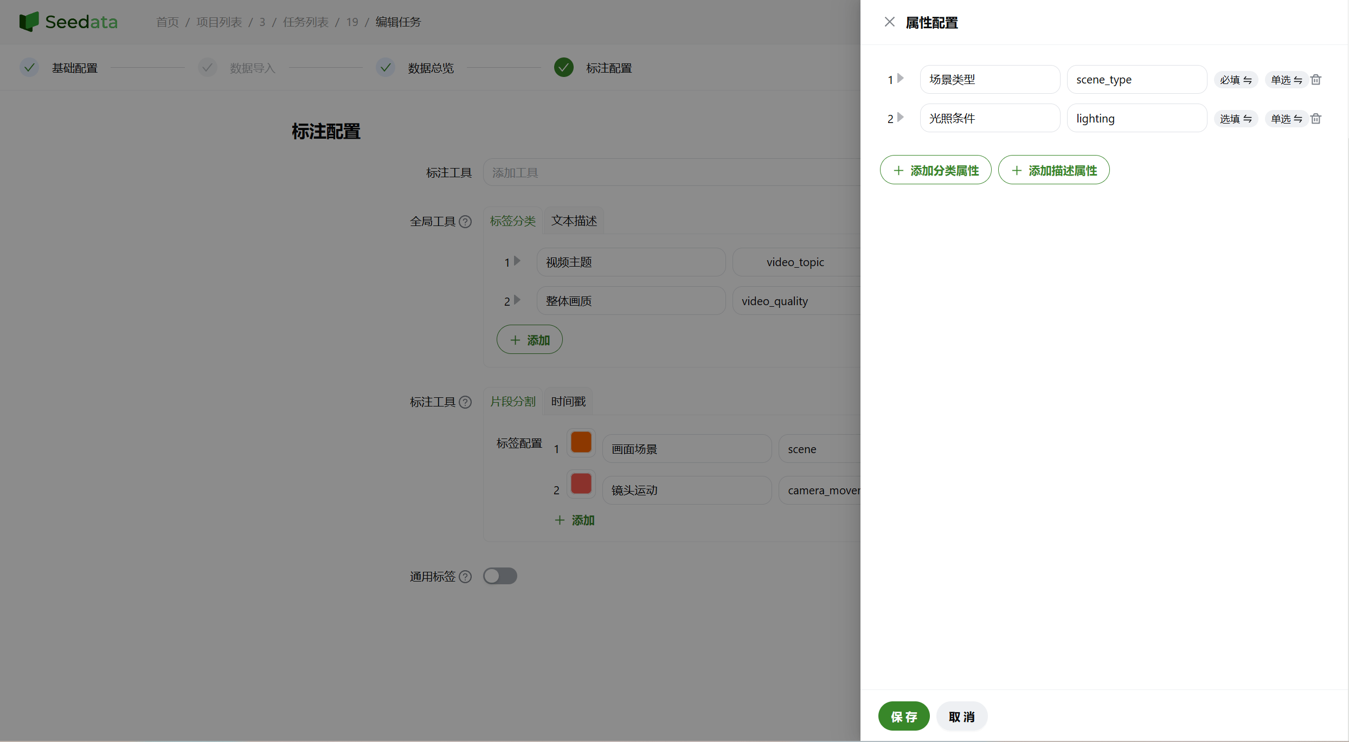Select the 时间戳 tab

tap(568, 402)
